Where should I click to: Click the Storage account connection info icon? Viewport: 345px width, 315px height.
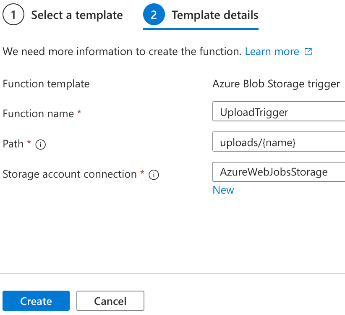click(x=154, y=175)
